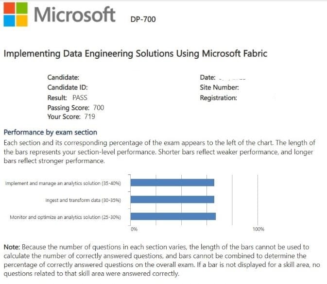Click the Ingest and transform data bar
The height and width of the screenshot is (284, 327).
(x=172, y=200)
